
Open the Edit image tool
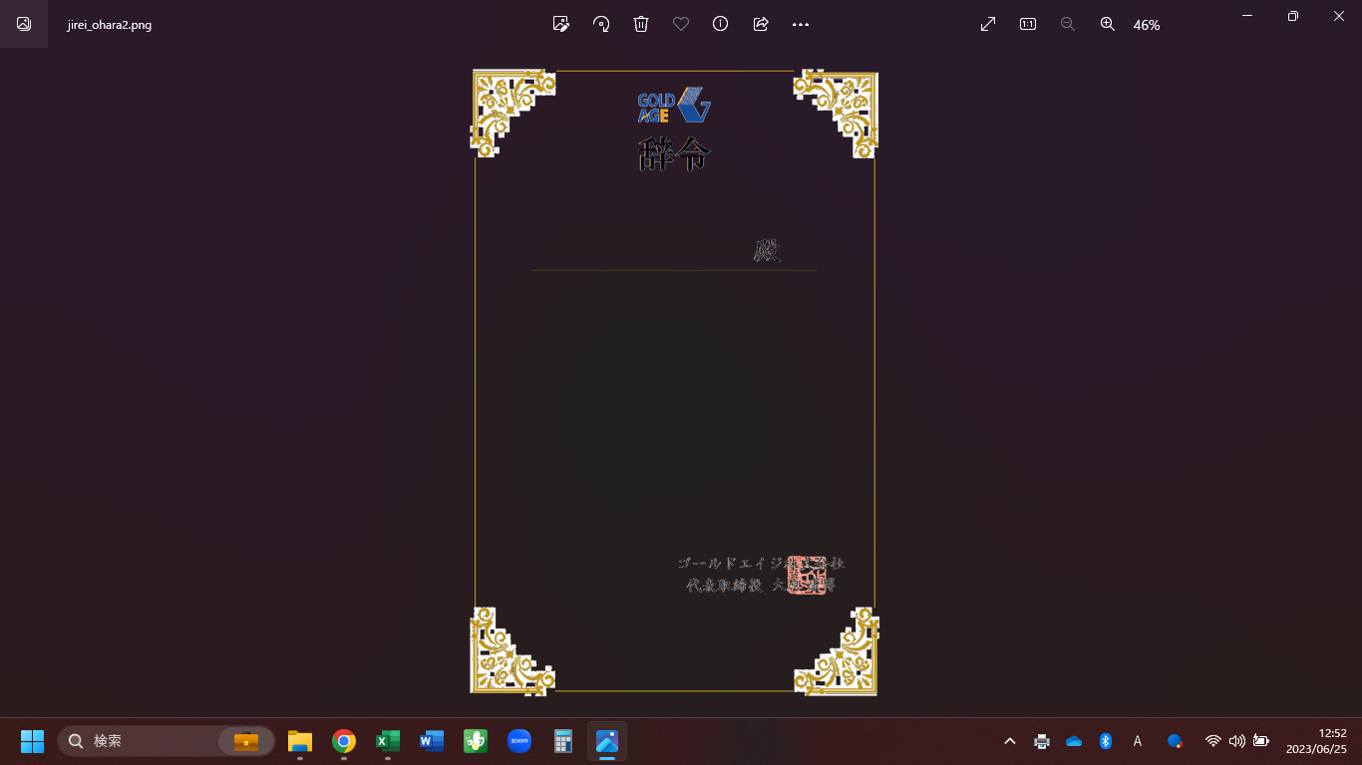pos(561,24)
